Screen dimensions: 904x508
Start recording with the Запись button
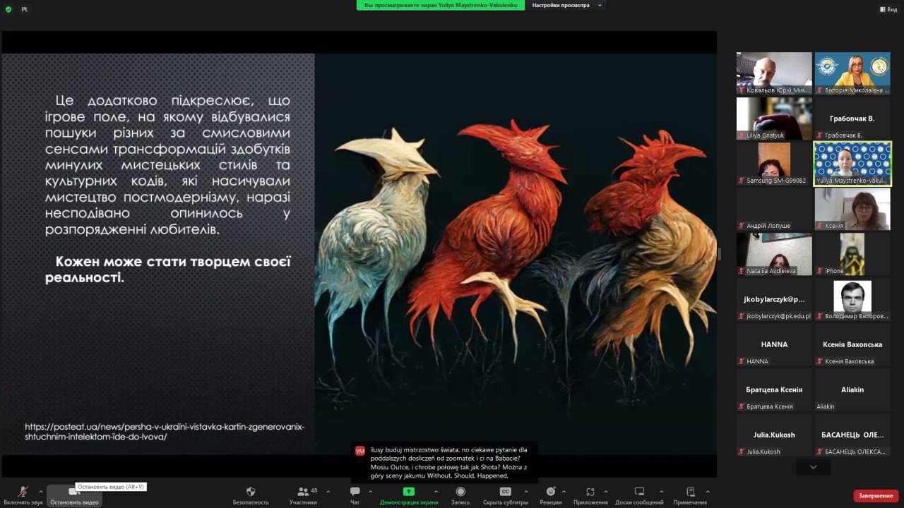(x=460, y=492)
